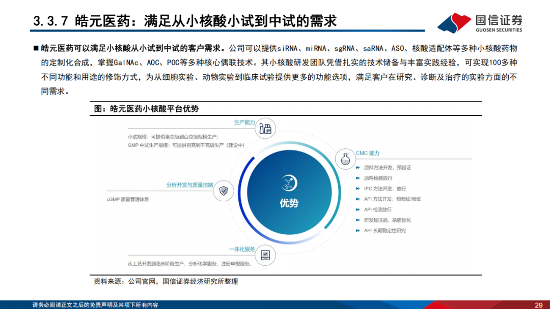Click the footer disclaimer 请务必阅读正文之后的免责声明
Screen dimensions: 550x309
[x=95, y=305]
